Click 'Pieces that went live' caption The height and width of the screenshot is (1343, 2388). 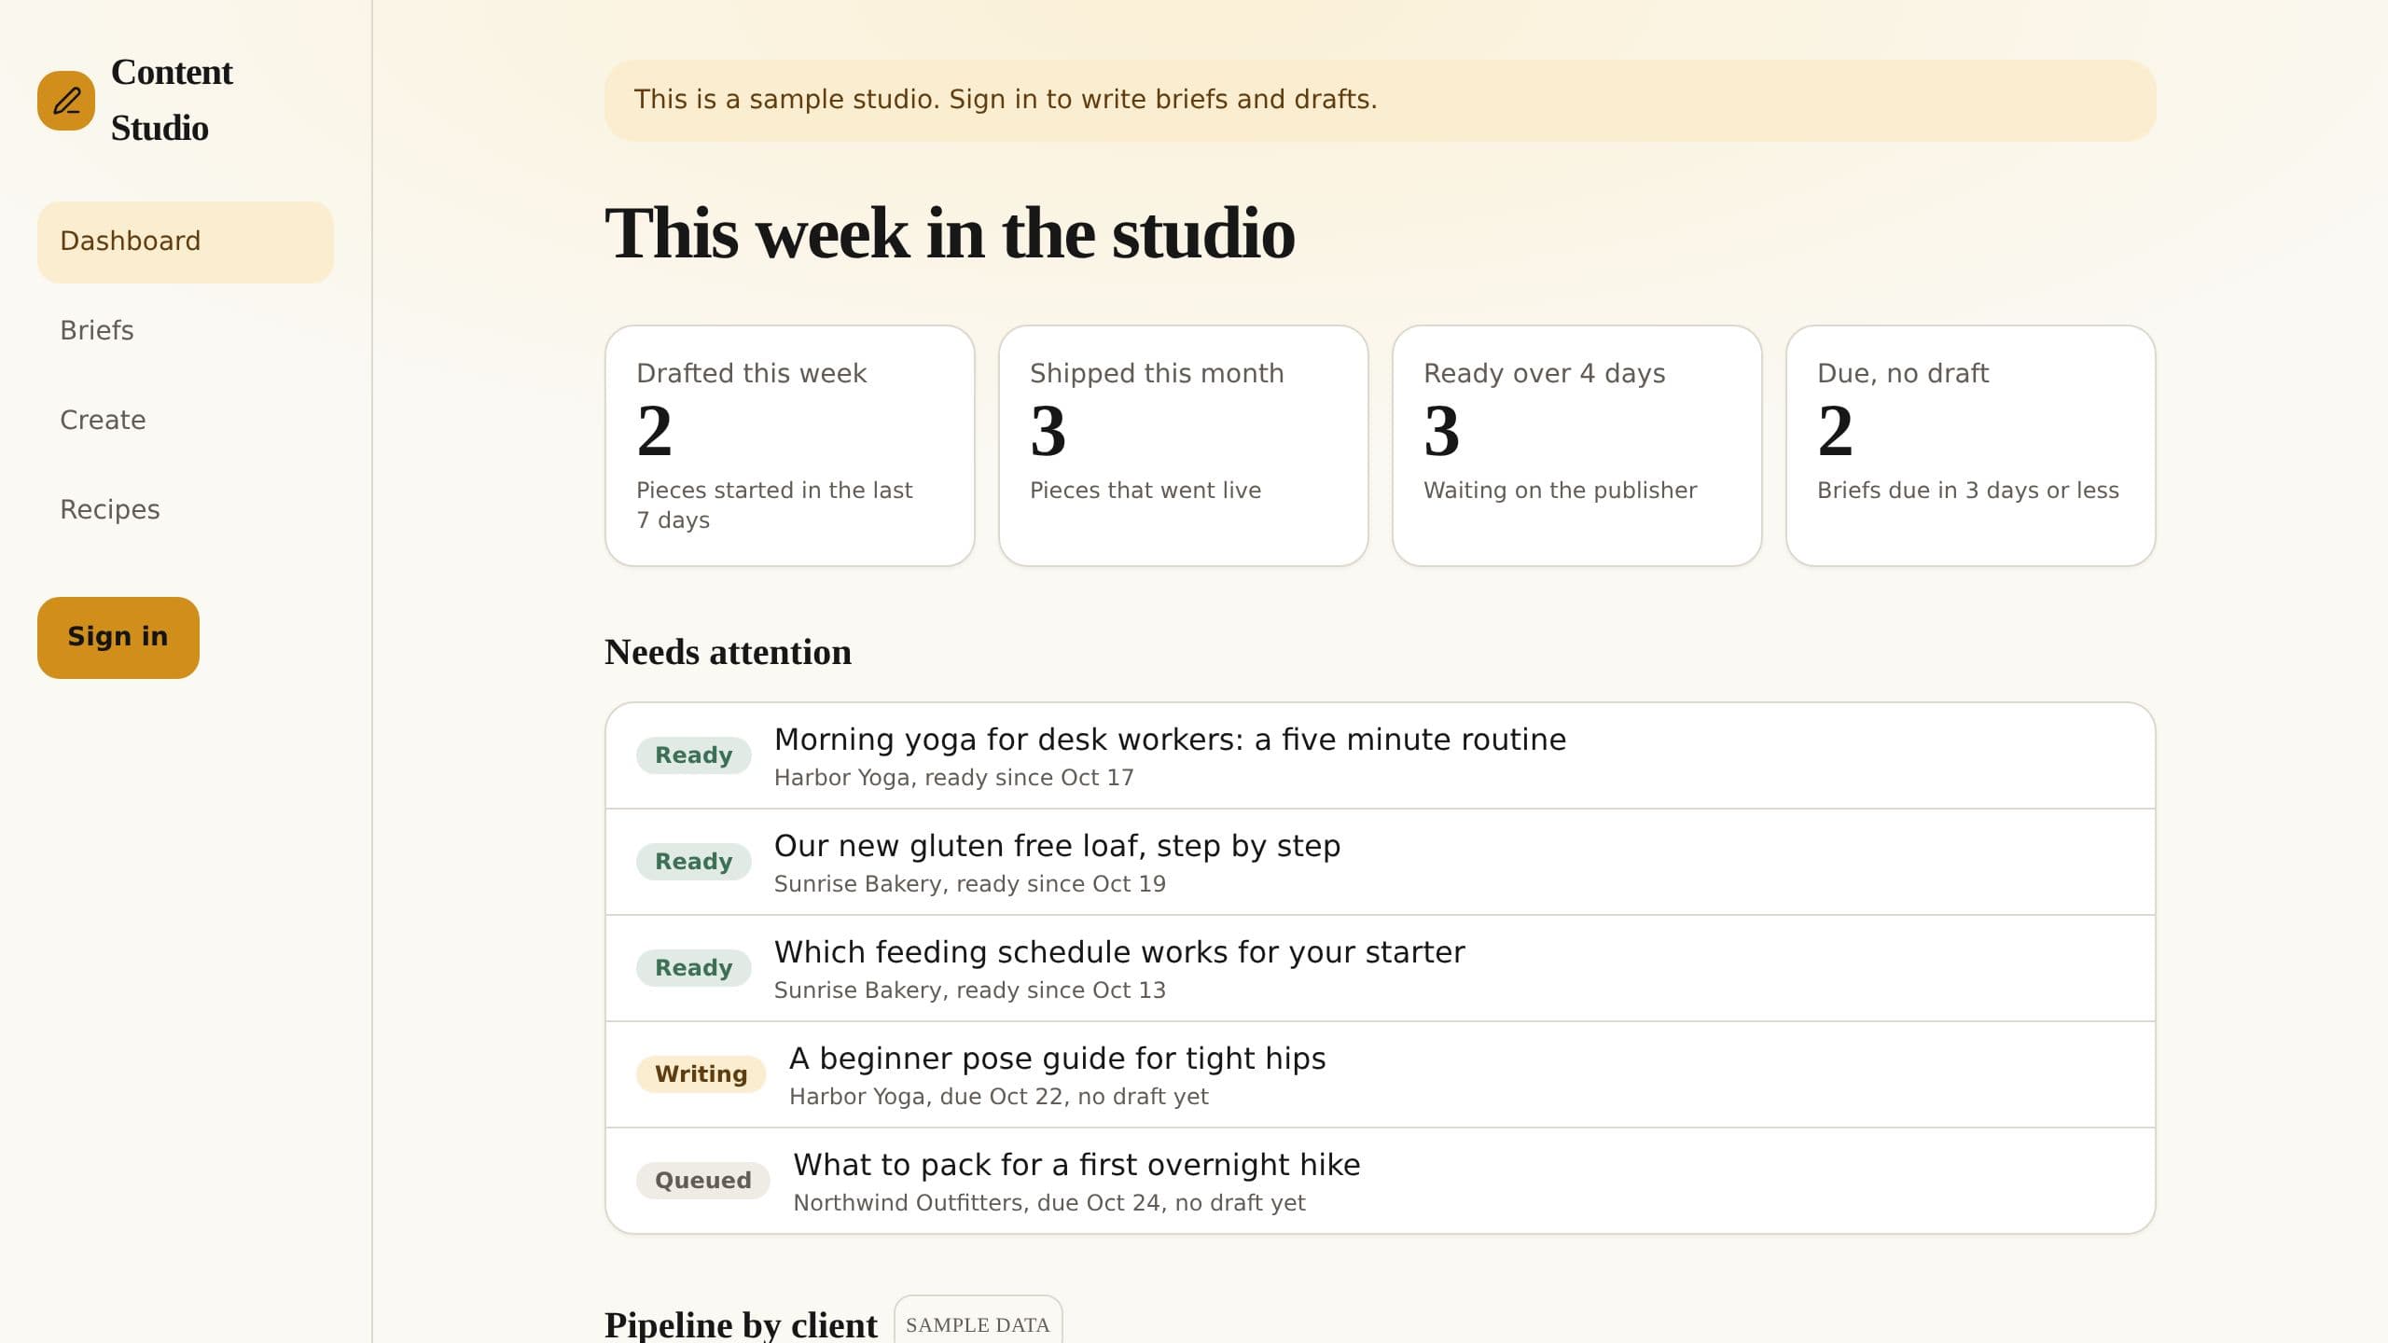(1145, 491)
